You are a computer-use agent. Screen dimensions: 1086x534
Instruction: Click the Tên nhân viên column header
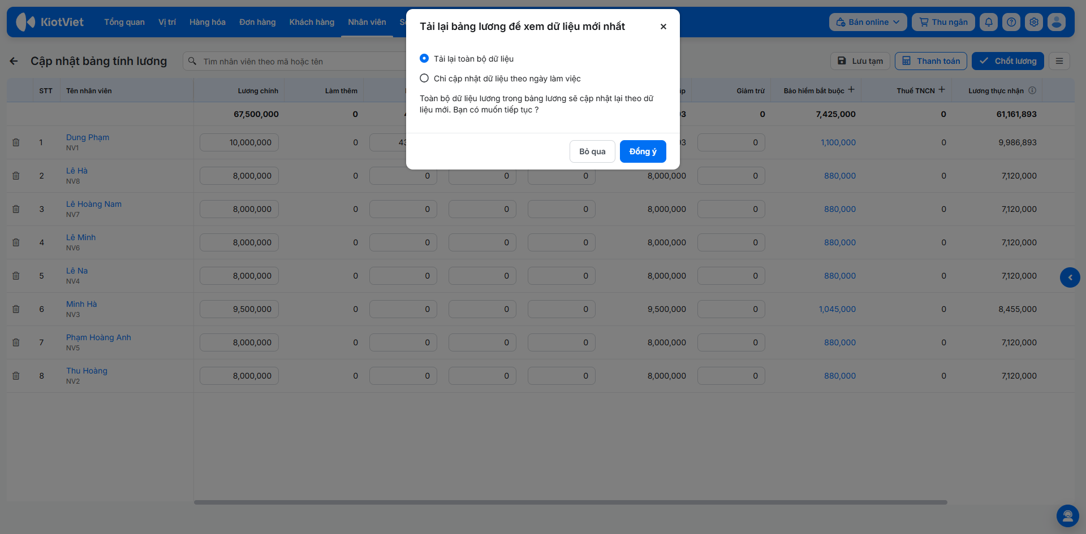(x=89, y=91)
